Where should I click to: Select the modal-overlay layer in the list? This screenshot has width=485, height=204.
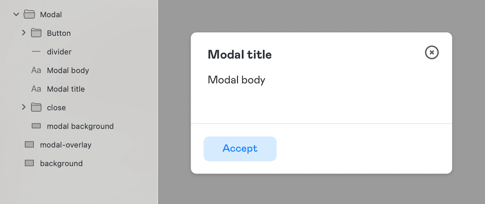coord(66,144)
